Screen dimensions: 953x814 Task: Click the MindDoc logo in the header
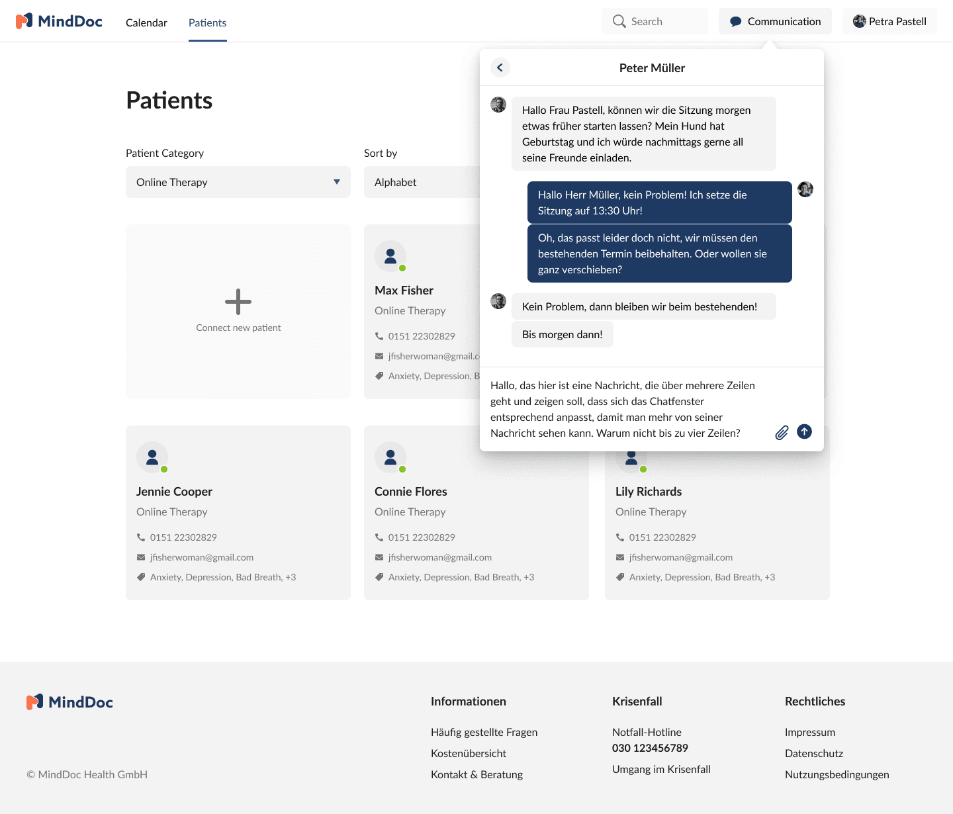[x=59, y=21]
